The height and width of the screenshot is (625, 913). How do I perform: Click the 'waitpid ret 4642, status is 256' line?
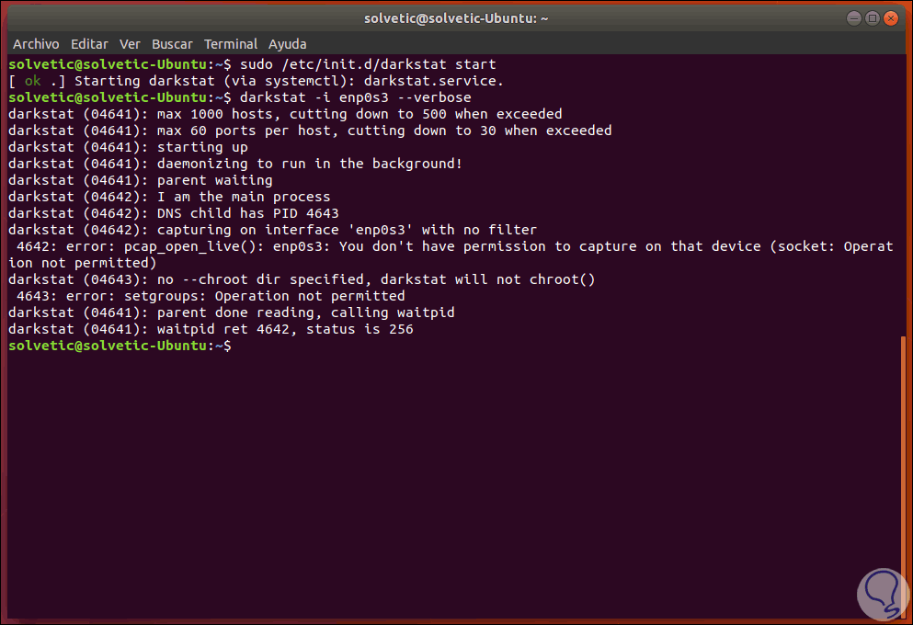pyautogui.click(x=285, y=329)
